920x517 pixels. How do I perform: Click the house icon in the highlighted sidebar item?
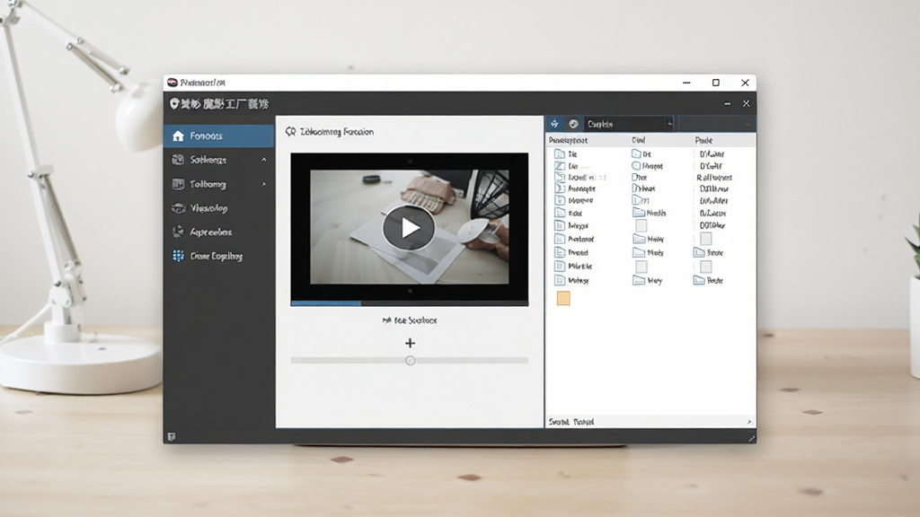[178, 136]
